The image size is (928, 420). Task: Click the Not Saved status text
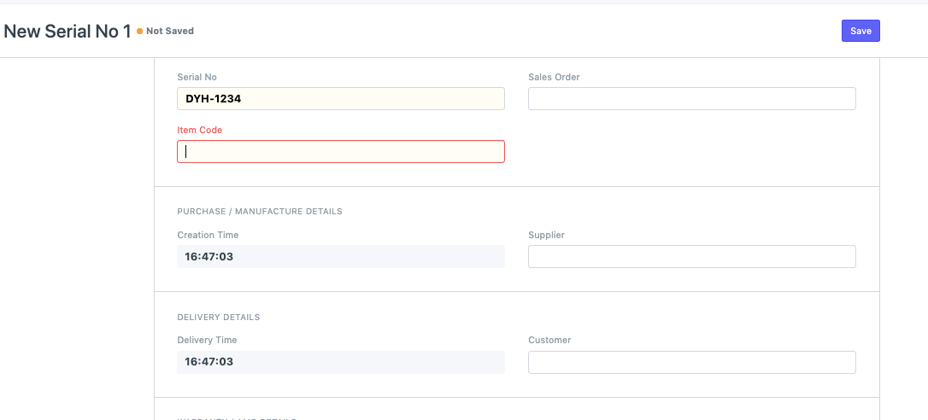(x=170, y=31)
